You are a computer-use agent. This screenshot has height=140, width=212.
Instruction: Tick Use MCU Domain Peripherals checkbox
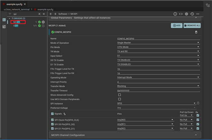click(x=119, y=99)
